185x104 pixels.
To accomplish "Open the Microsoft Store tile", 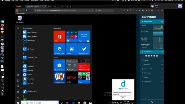I will [x=59, y=65].
